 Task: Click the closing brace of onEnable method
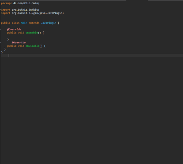[8, 39]
